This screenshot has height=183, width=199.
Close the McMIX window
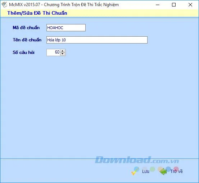point(190,5)
